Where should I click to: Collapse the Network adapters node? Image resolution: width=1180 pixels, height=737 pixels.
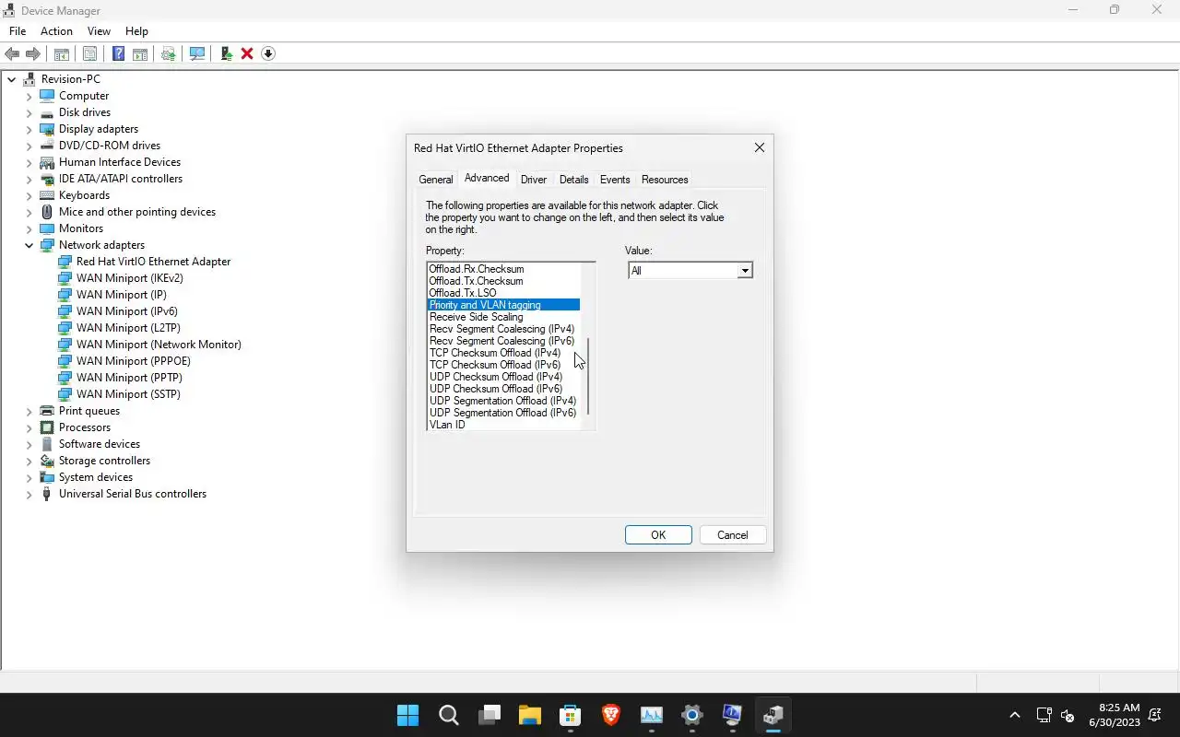(x=29, y=245)
